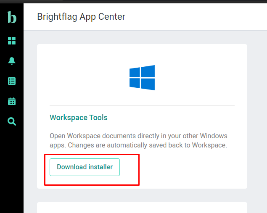Click empty space in the white header bar

196,17
